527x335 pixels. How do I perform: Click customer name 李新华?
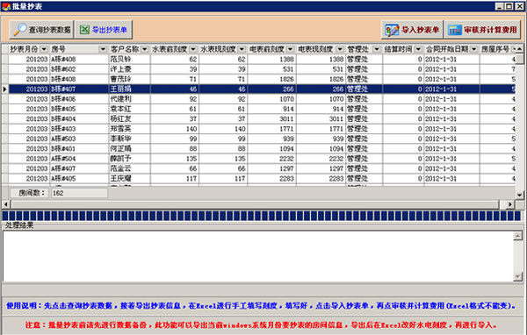pyautogui.click(x=120, y=139)
